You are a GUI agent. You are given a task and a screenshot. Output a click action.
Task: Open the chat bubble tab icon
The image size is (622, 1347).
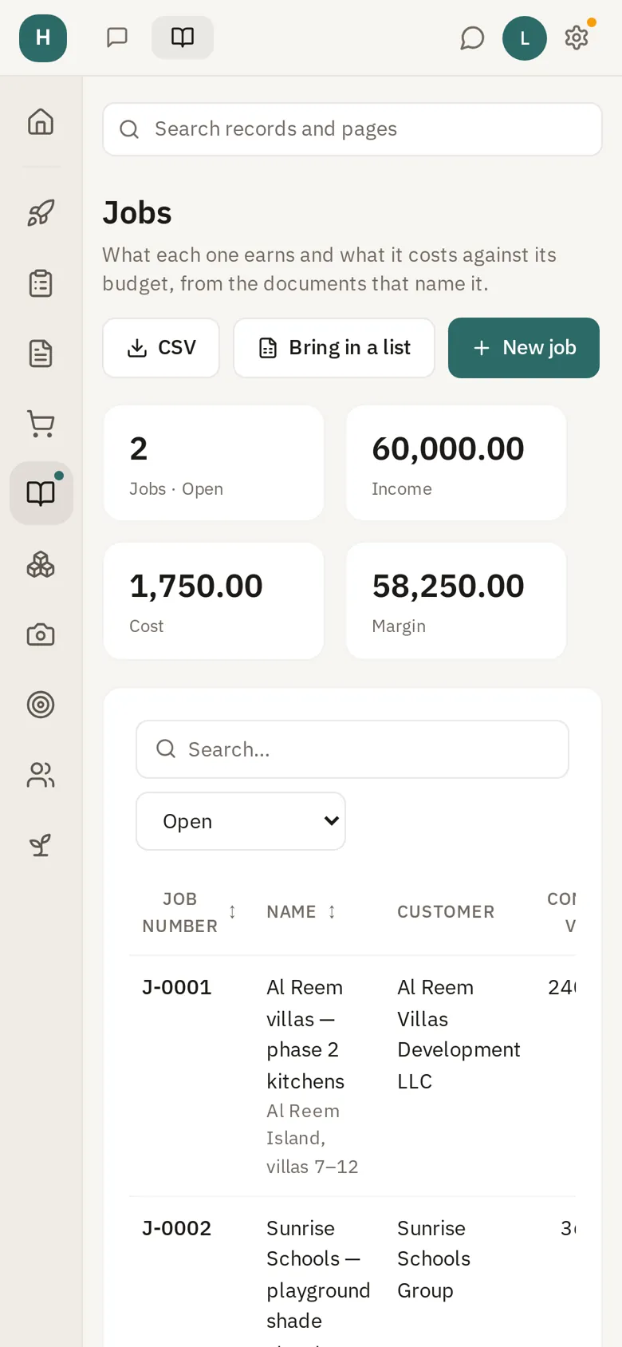(117, 38)
